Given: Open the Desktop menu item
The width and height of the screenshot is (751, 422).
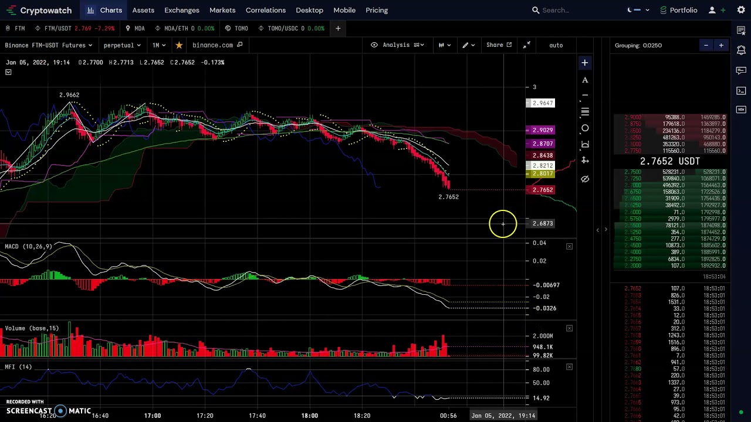Looking at the screenshot, I should tap(309, 10).
